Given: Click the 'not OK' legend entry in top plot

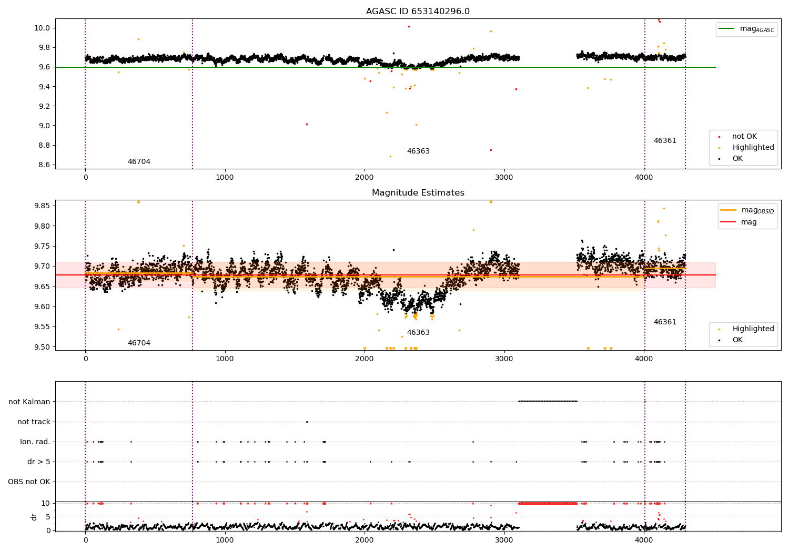Looking at the screenshot, I should 744,137.
